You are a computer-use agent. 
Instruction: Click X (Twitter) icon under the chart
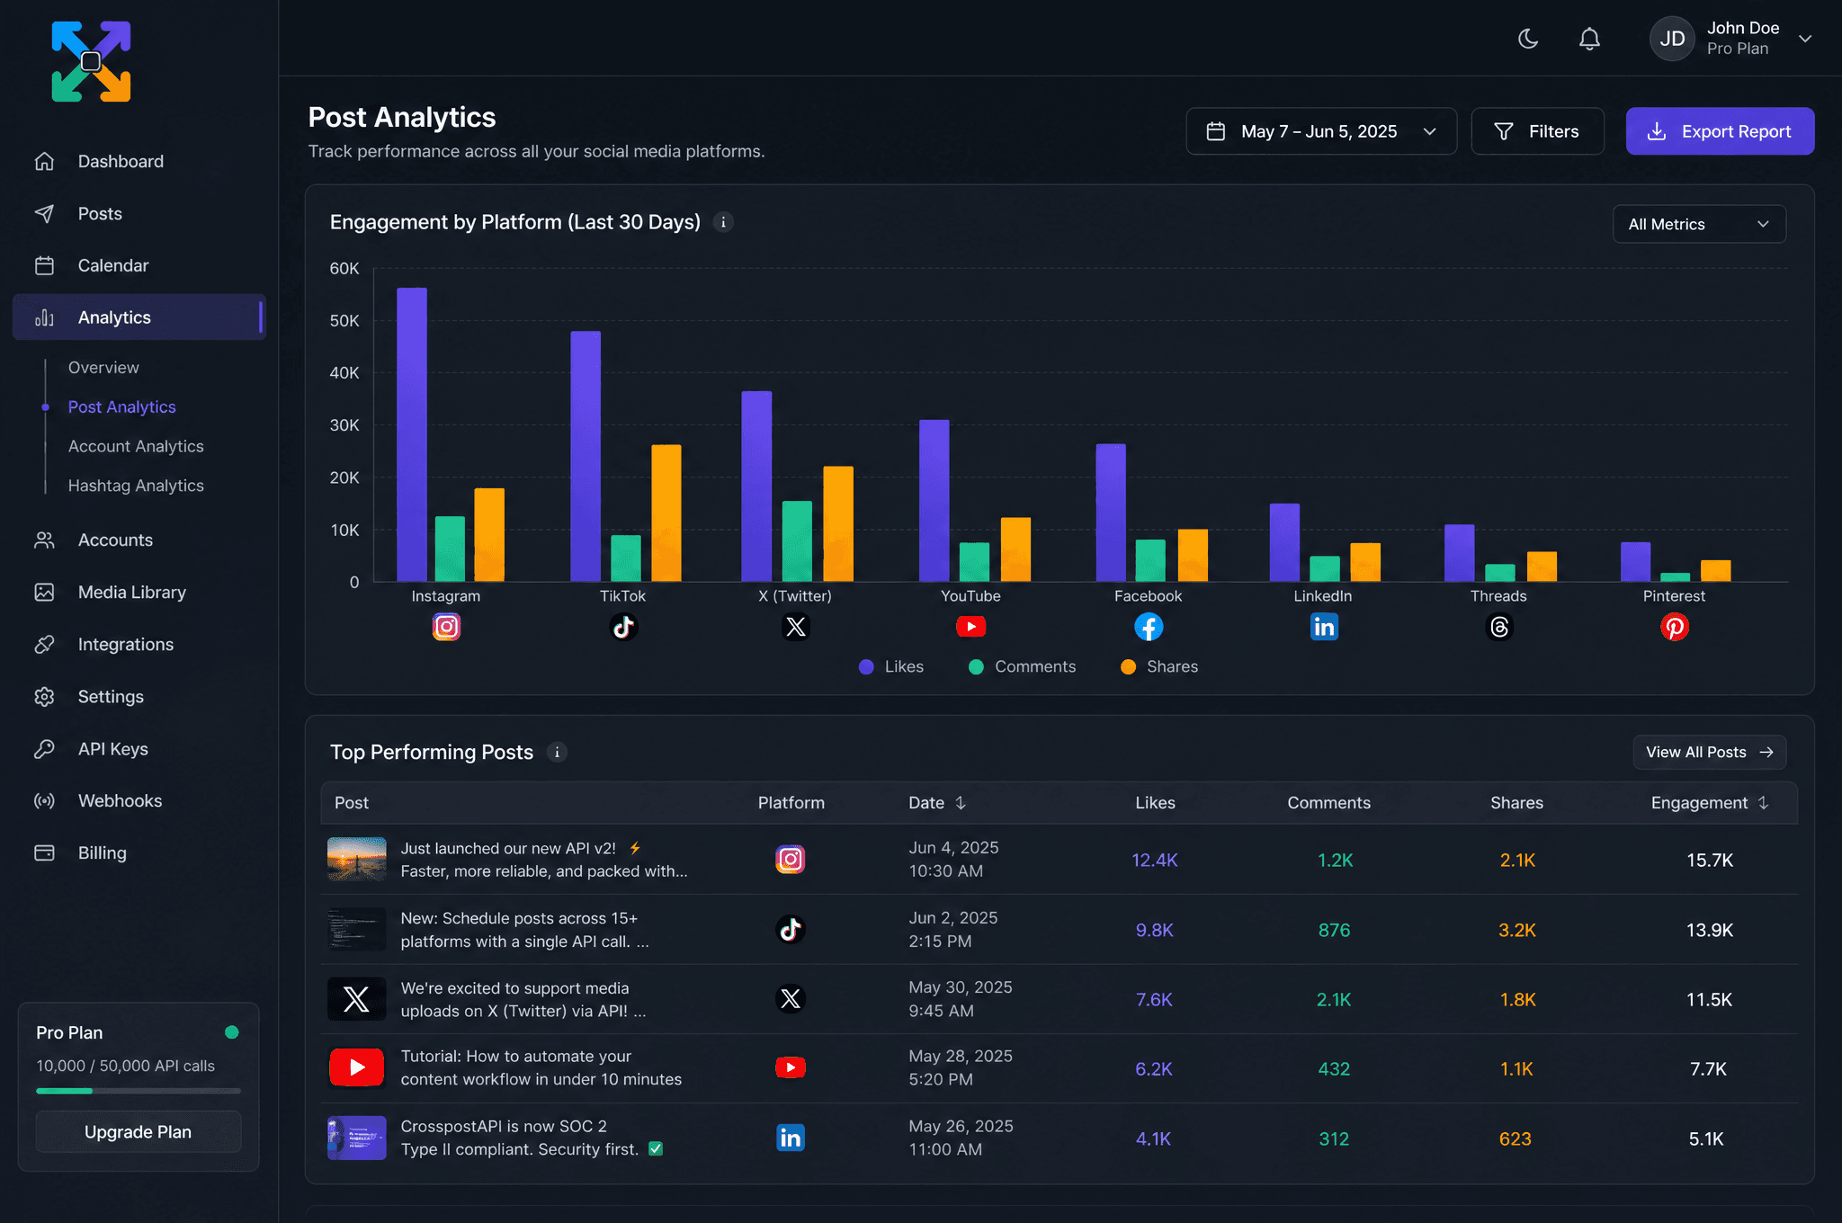coord(795,627)
